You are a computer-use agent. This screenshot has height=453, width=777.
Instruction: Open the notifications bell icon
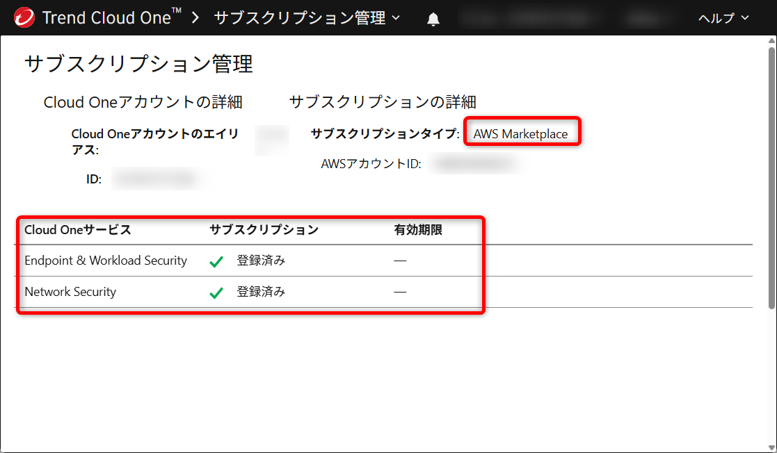(433, 19)
